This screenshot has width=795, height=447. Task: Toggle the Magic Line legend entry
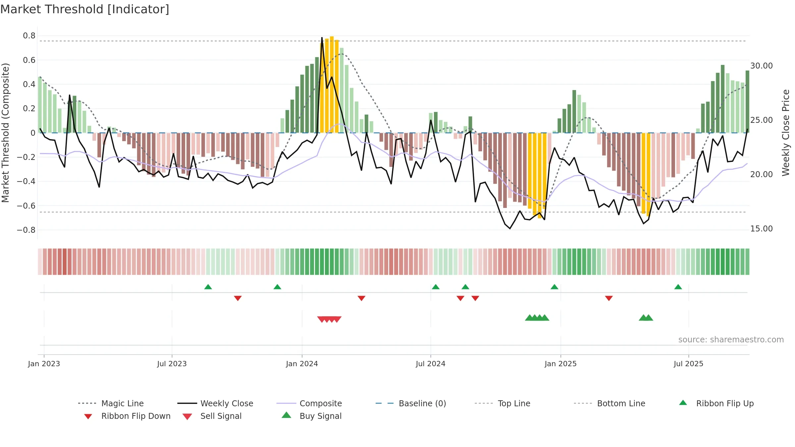pos(111,403)
